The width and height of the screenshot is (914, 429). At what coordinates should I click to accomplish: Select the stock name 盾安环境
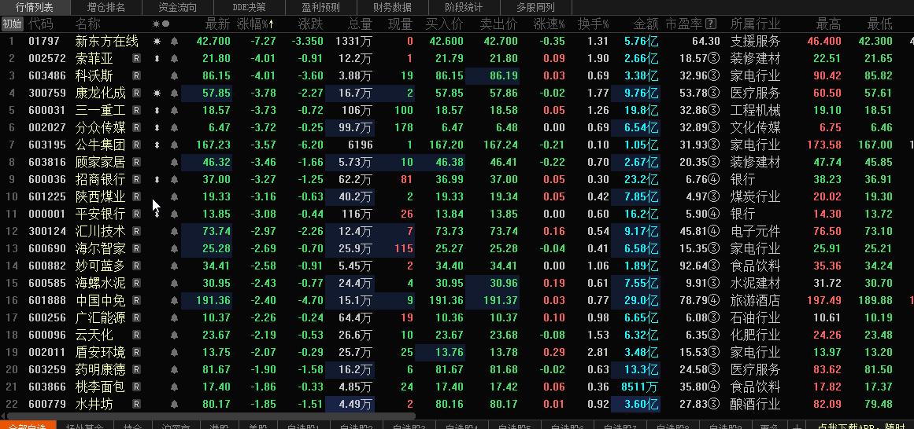pos(100,352)
